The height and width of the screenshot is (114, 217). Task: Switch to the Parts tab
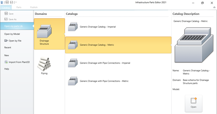[19, 7]
